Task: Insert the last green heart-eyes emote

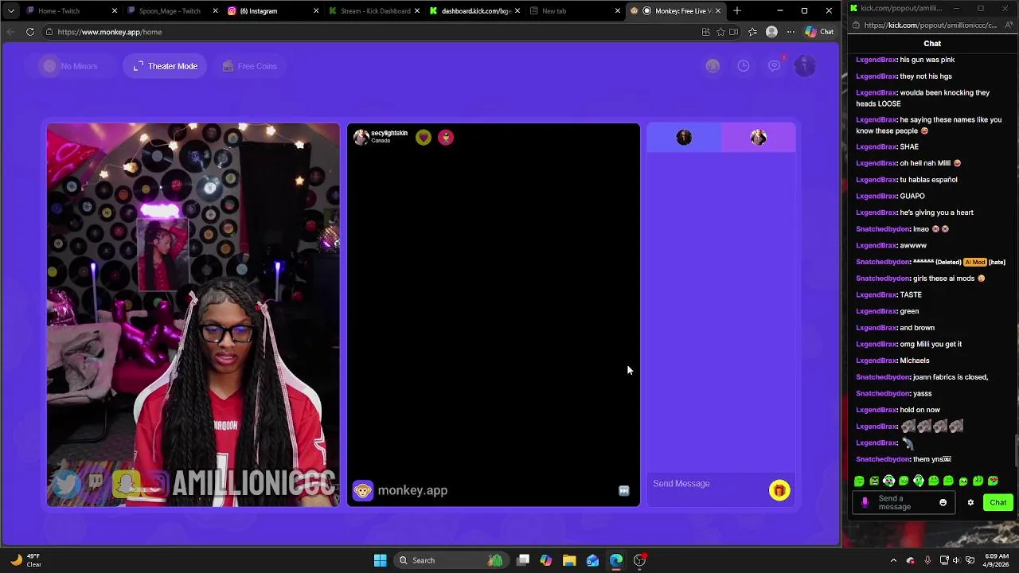Action: (x=993, y=481)
